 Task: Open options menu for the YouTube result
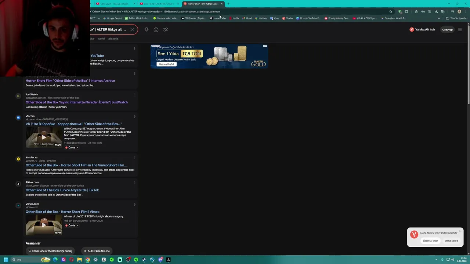[135, 48]
